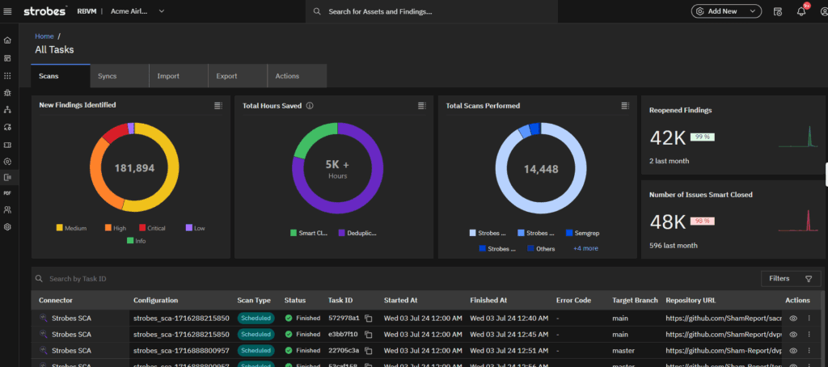View first scan row using eye icon
The width and height of the screenshot is (828, 367).
click(x=793, y=318)
